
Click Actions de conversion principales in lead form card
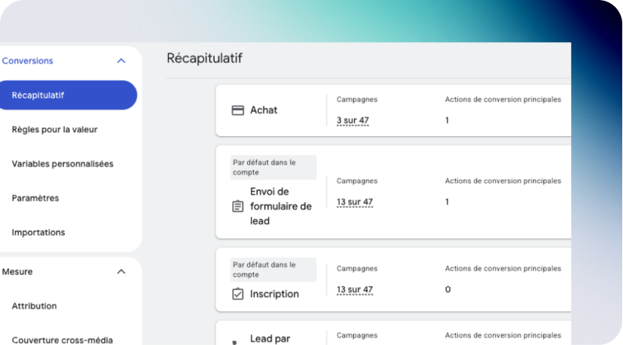click(x=503, y=181)
